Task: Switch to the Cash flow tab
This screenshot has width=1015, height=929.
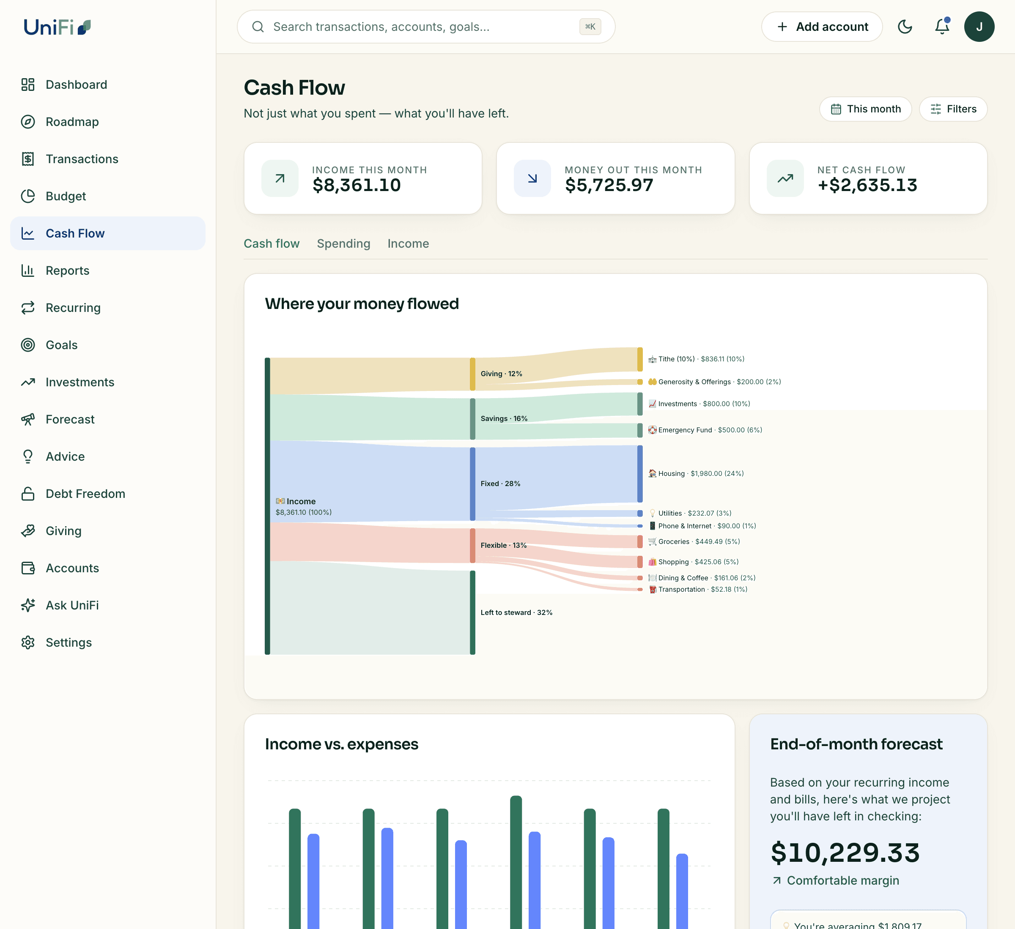Action: [272, 243]
